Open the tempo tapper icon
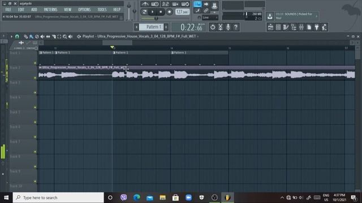Image resolution: width=362 pixels, height=203 pixels. click(324, 27)
